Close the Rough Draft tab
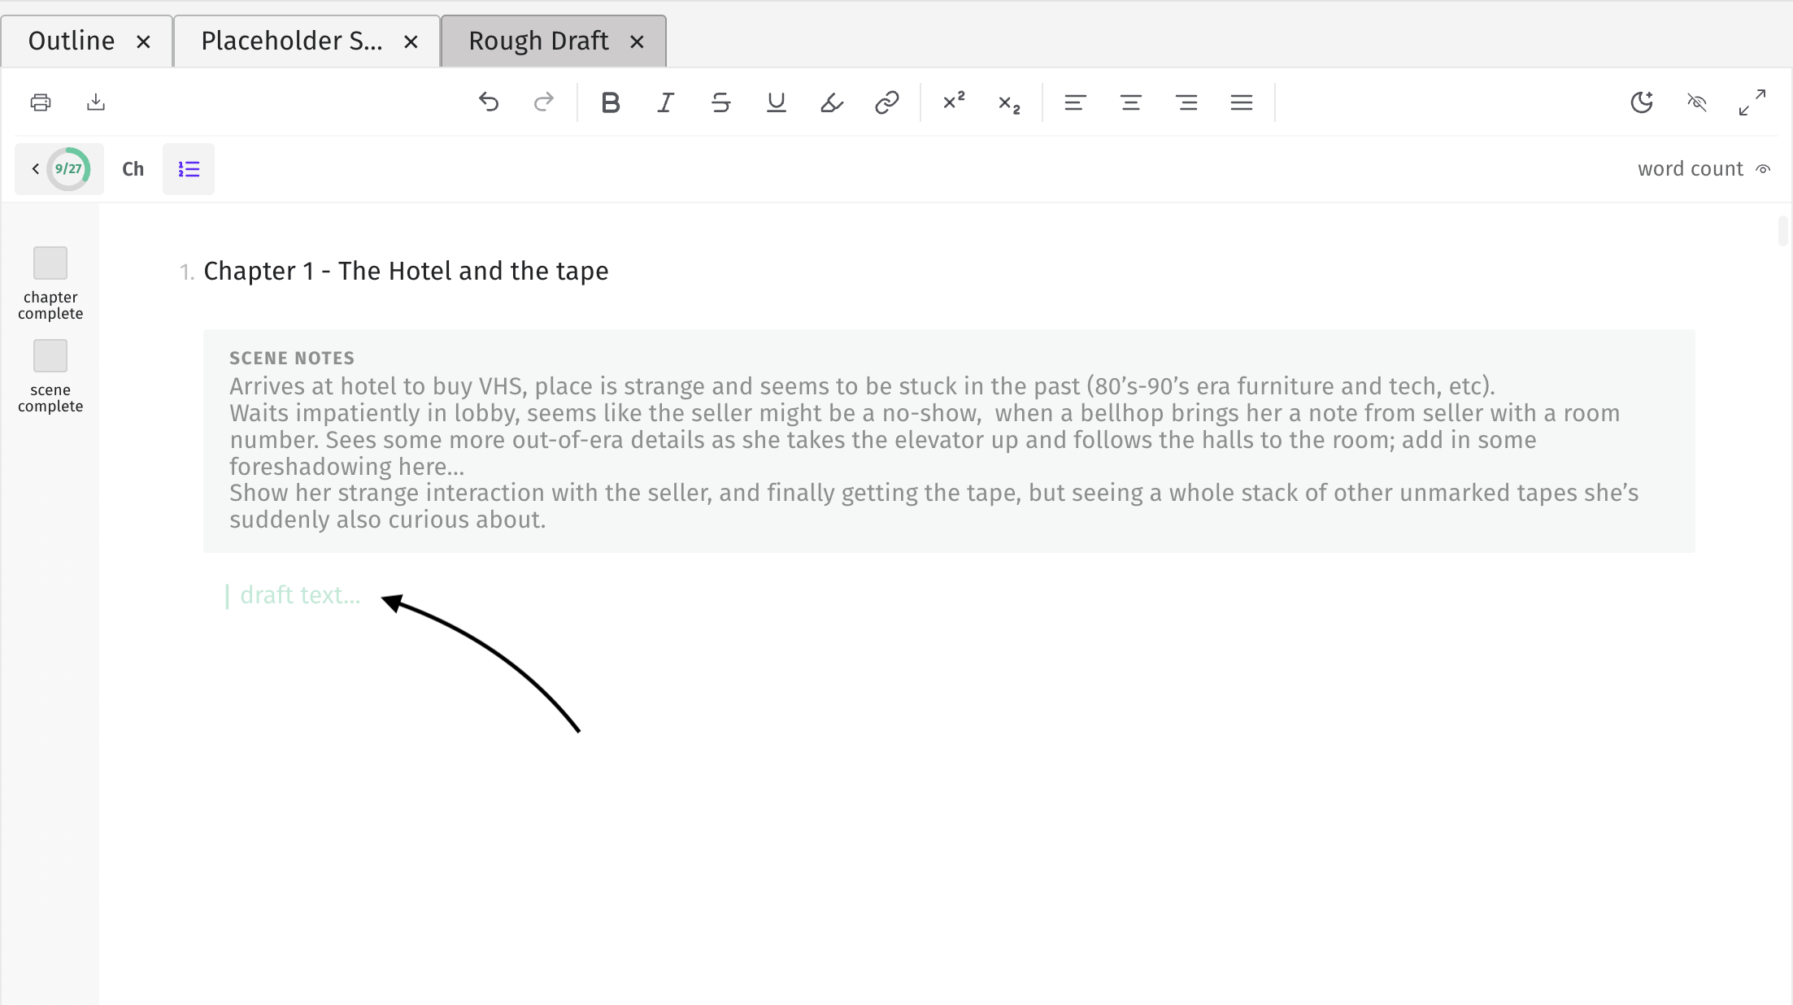This screenshot has width=1793, height=1005. click(x=637, y=41)
